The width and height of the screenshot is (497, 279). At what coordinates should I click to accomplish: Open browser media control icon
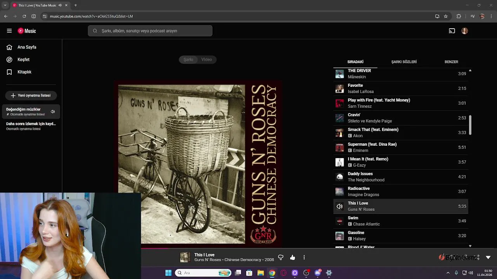pyautogui.click(x=473, y=16)
